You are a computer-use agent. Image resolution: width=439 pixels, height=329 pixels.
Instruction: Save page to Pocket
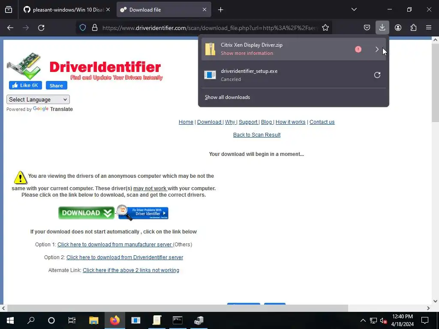tap(367, 28)
